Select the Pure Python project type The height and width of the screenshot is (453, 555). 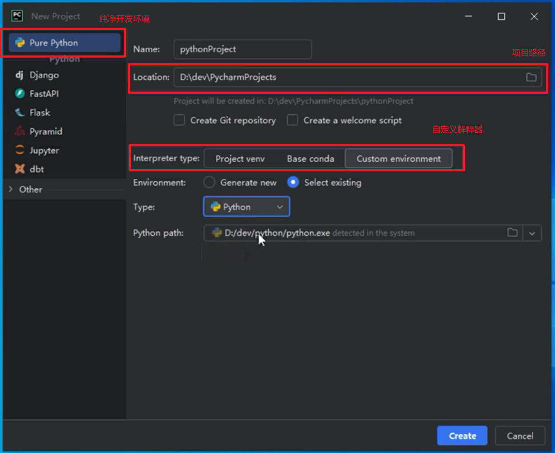(x=64, y=43)
